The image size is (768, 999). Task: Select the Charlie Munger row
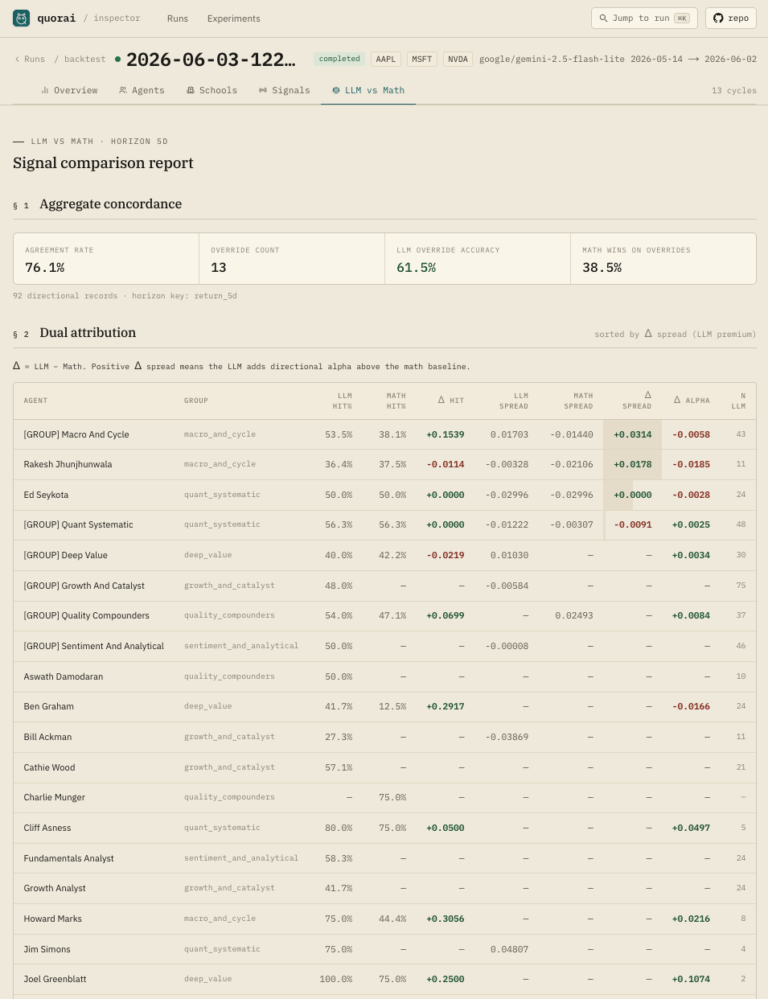click(384, 797)
